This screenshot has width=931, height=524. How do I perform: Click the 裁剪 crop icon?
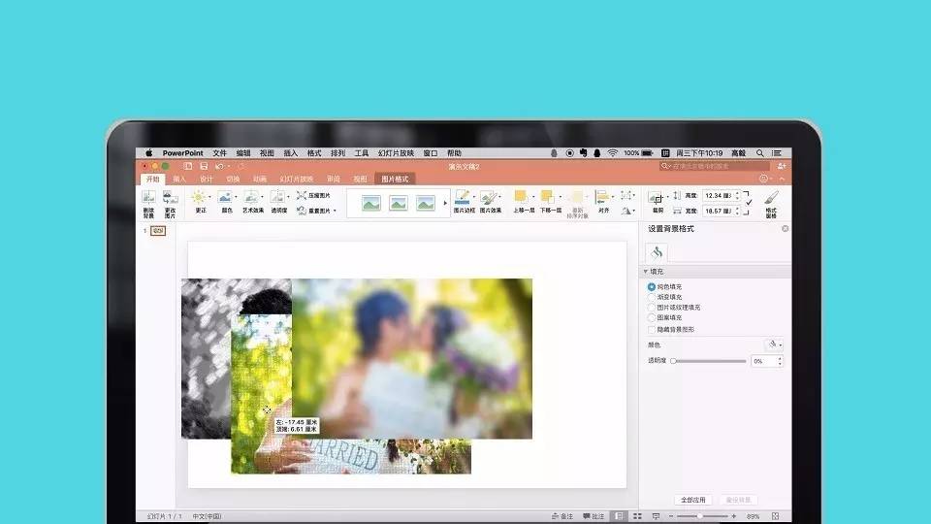[657, 198]
